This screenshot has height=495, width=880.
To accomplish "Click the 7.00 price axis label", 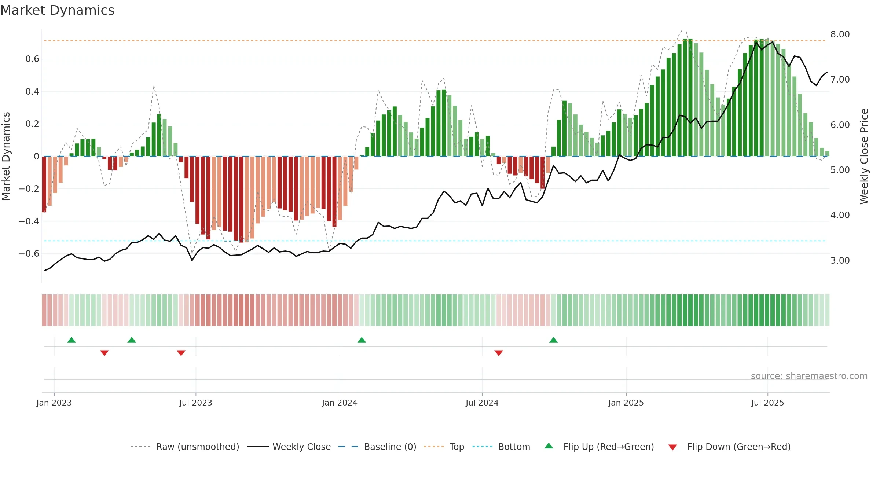I will point(840,80).
